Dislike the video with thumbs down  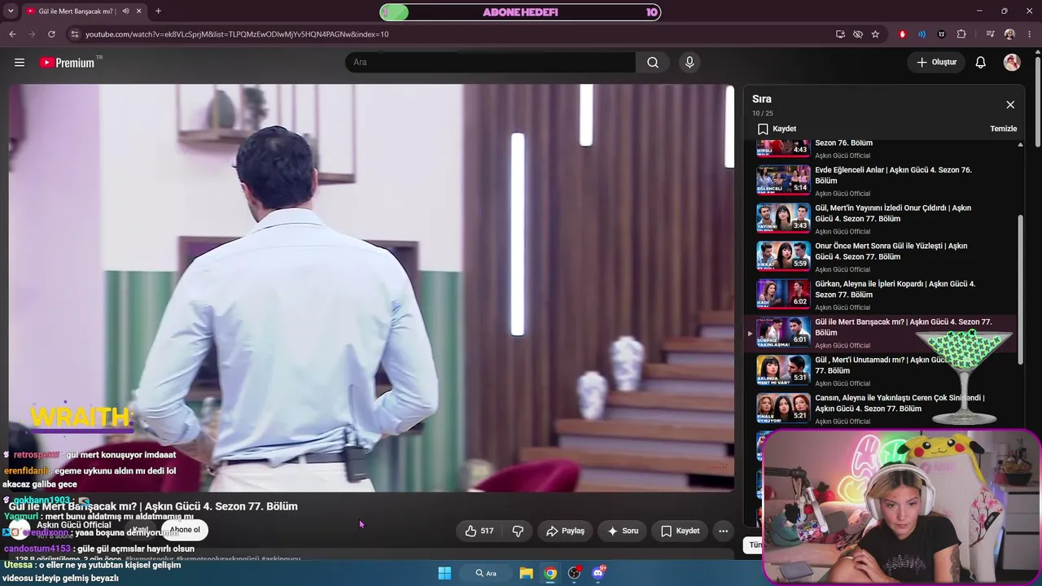(x=518, y=531)
